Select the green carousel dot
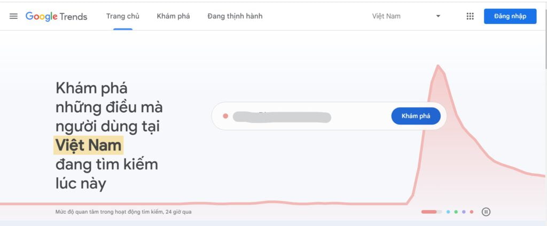This screenshot has width=547, height=226. coord(456,212)
